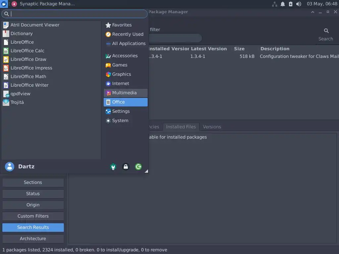The image size is (339, 254).
Task: Switch to the Installed Files tab
Action: tap(181, 127)
